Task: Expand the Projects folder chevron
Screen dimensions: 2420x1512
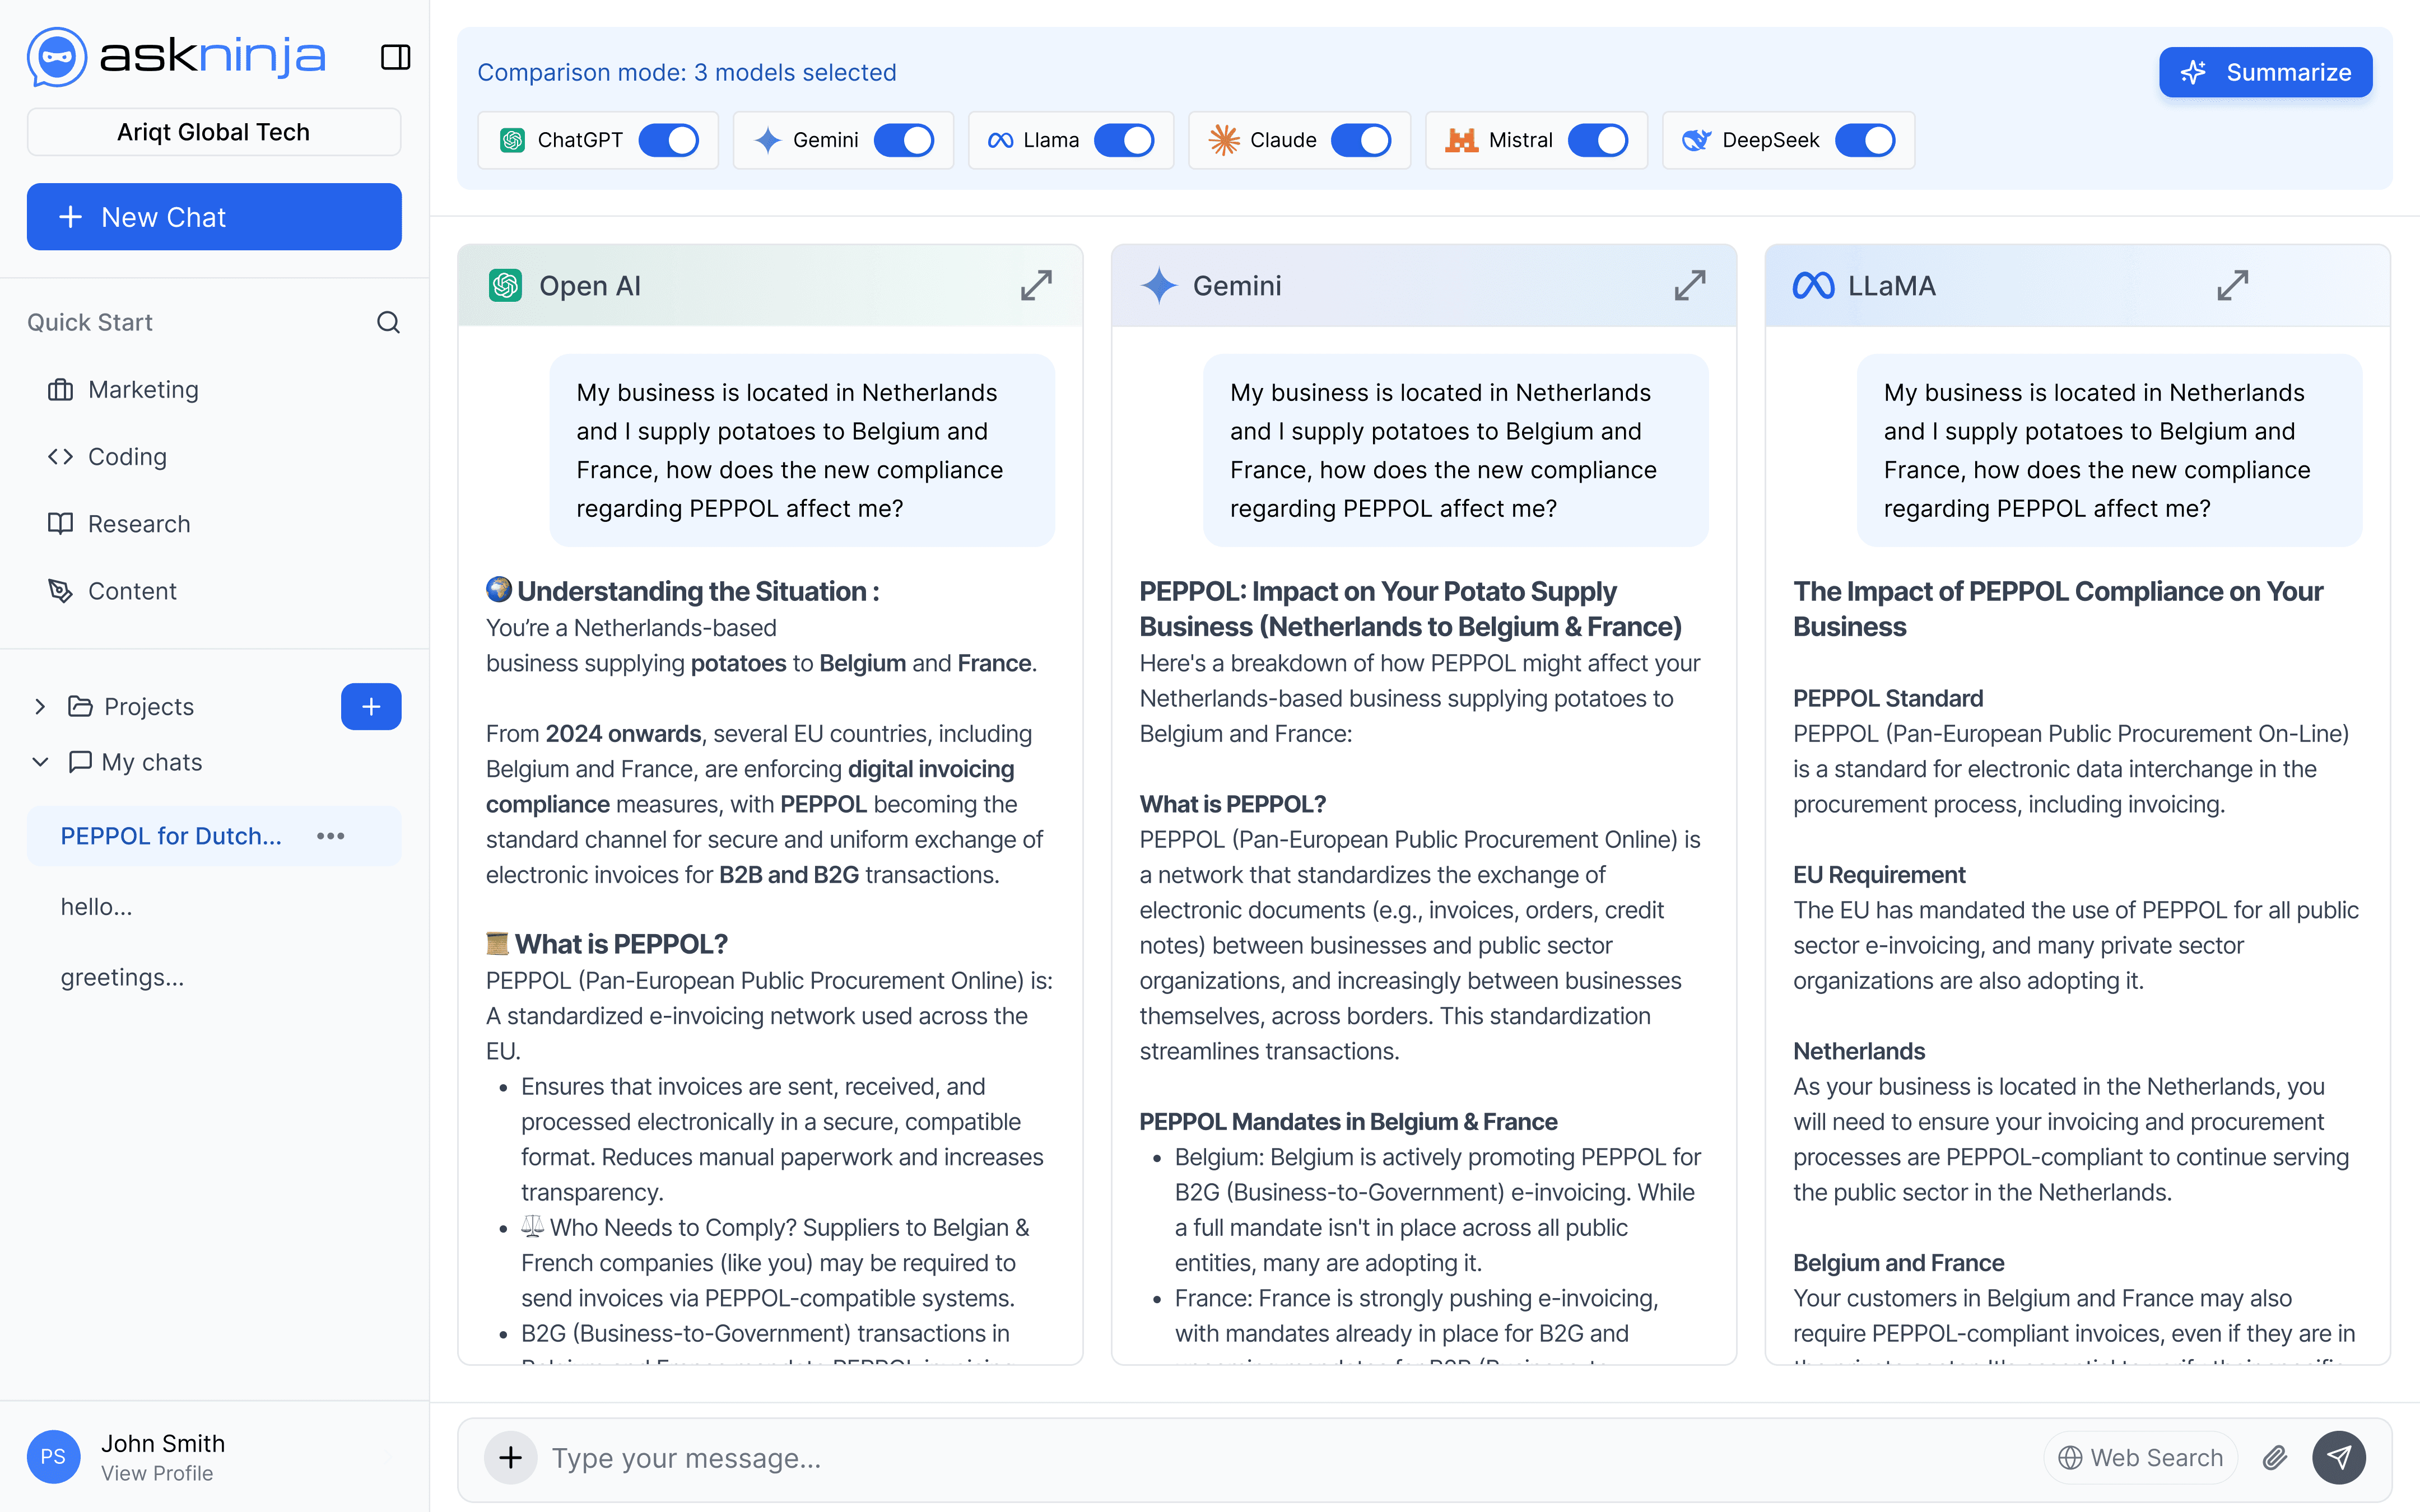Action: [x=40, y=707]
